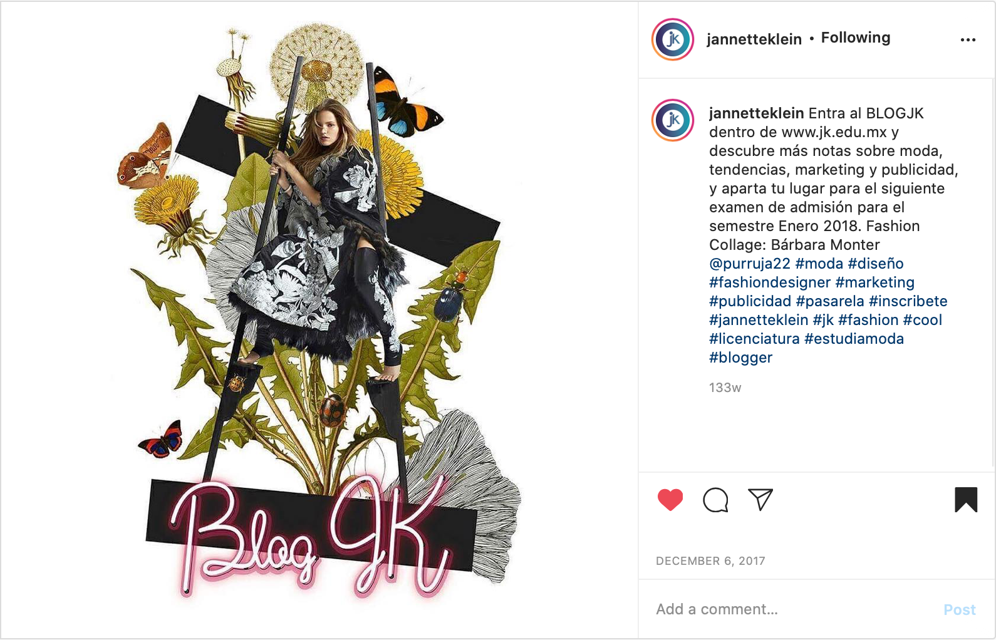Toggle the Following button
This screenshot has height=640, width=996.
[x=856, y=38]
